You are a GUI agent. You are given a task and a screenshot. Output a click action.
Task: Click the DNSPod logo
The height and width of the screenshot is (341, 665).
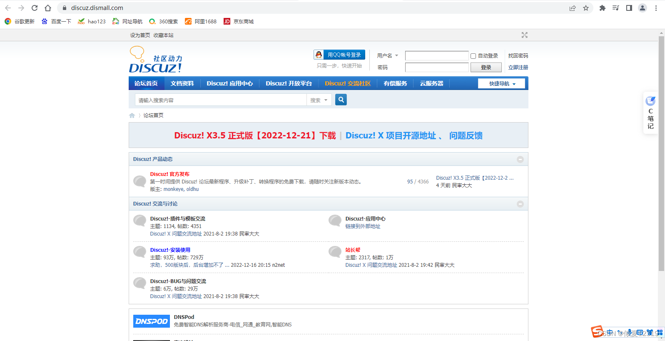tap(152, 321)
